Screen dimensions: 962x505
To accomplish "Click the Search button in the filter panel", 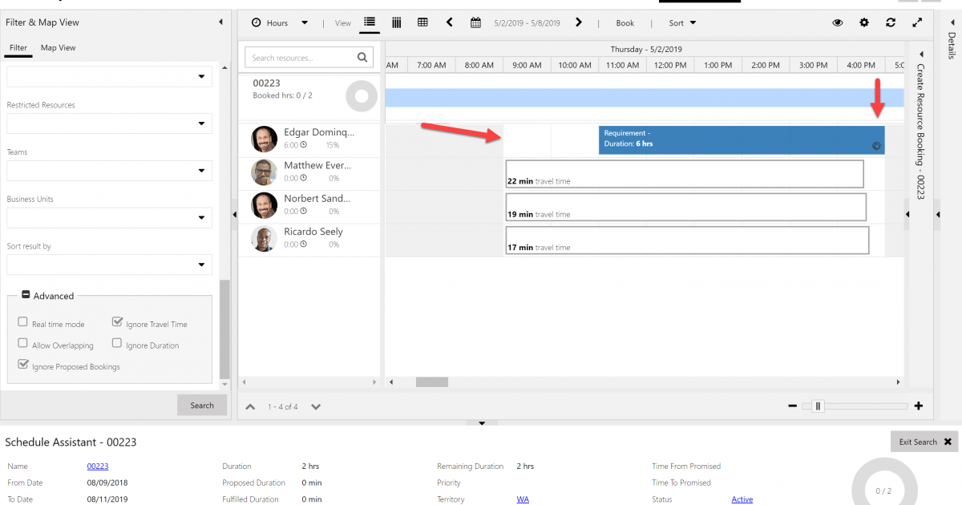I will pos(202,405).
